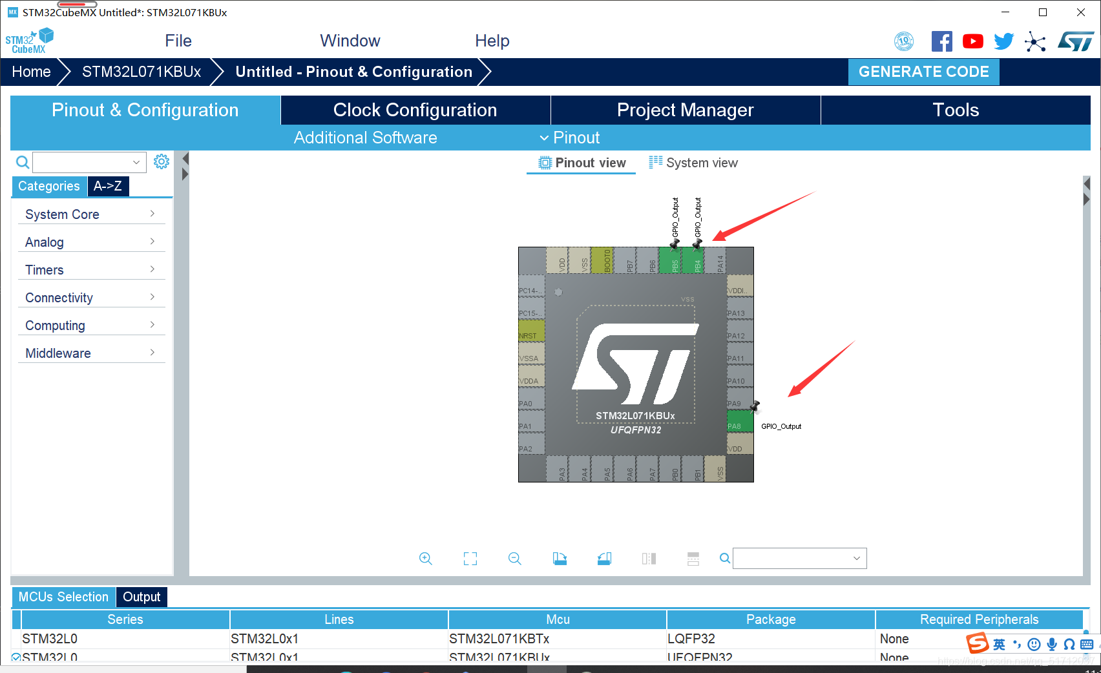Collapse the left categories panel arrow
1101x673 pixels.
click(185, 159)
